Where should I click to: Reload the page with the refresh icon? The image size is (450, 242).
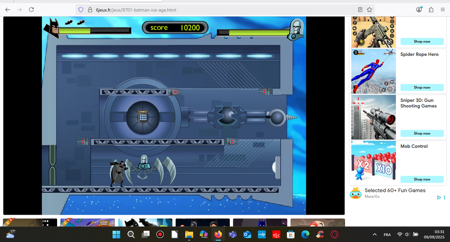tap(31, 9)
